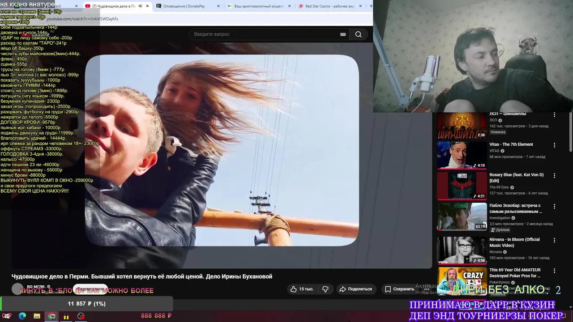This screenshot has width=573, height=322.
Task: Open options menu for 'Vitas - The 7th Element'
Action: [554, 145]
